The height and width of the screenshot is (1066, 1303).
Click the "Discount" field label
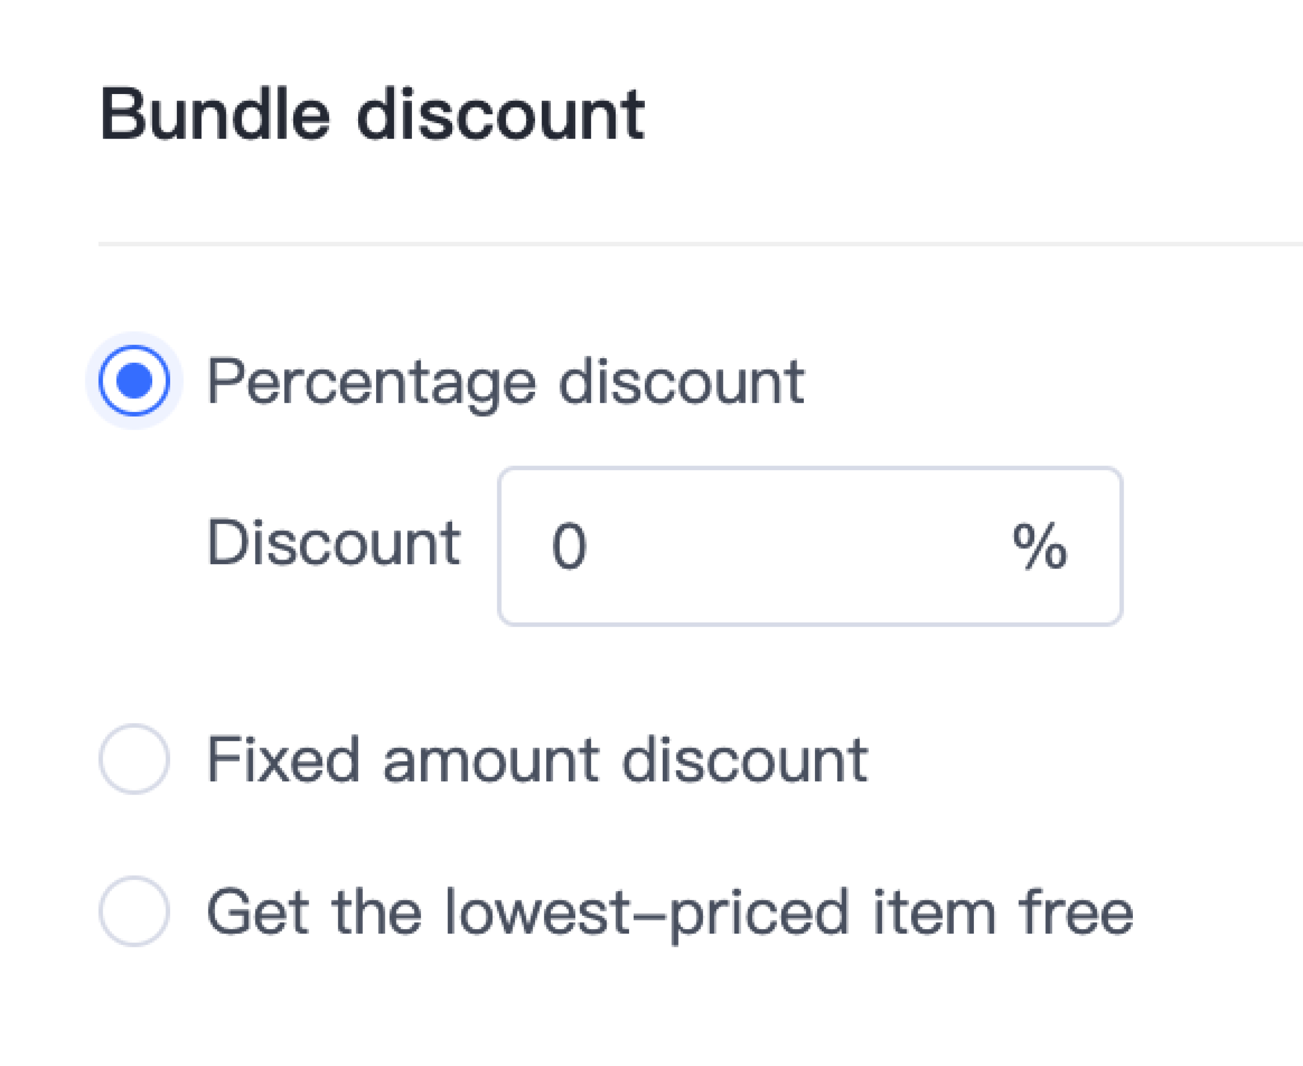334,543
